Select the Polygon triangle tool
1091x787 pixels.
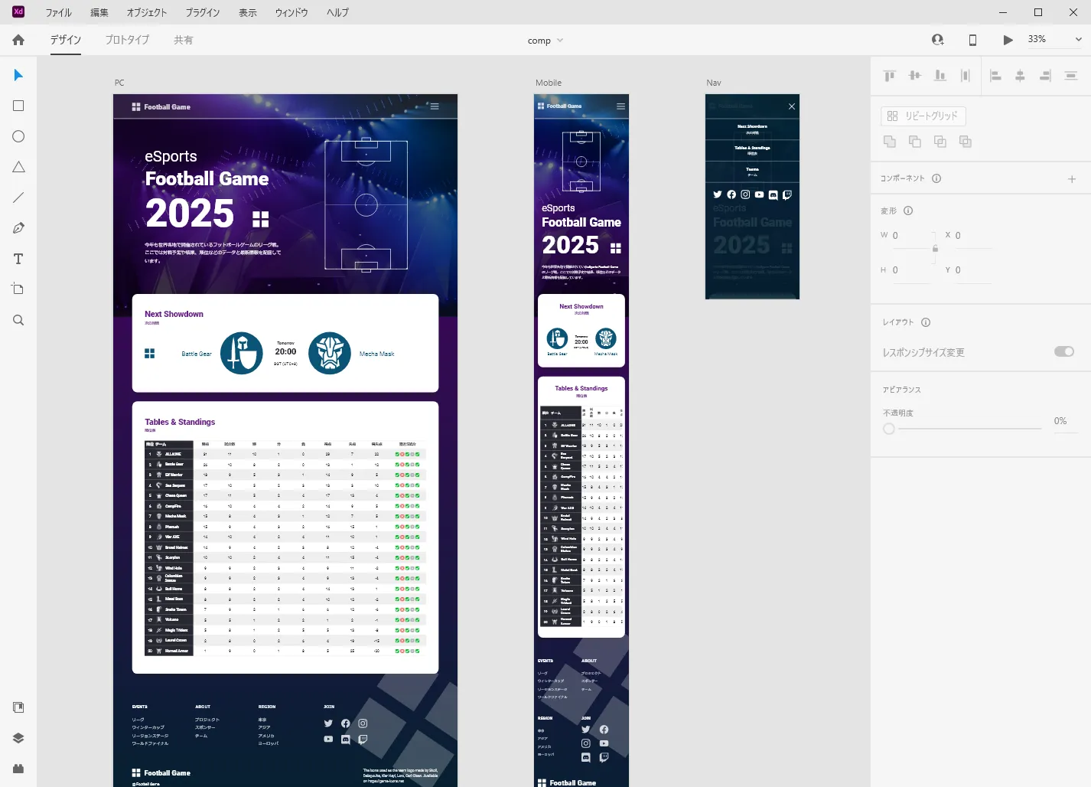[x=18, y=167]
